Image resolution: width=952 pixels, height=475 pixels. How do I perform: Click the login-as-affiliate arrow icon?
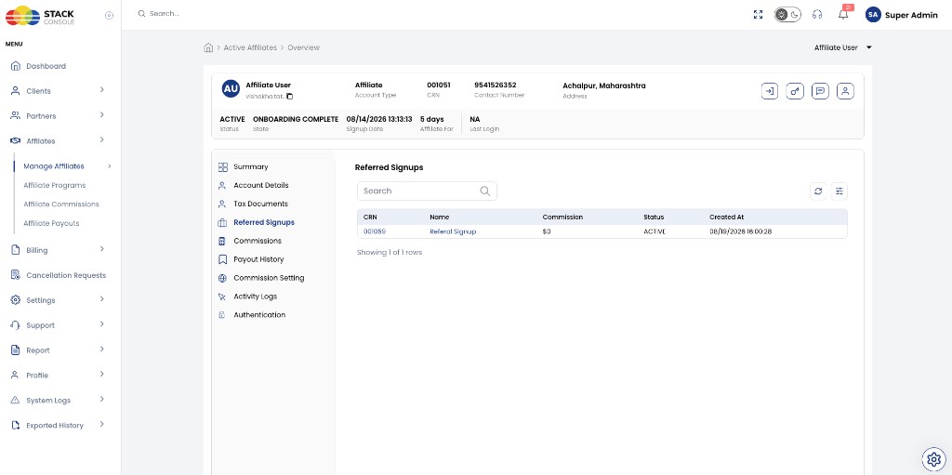[x=769, y=91]
